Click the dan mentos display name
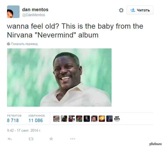 pyautogui.click(x=35, y=9)
